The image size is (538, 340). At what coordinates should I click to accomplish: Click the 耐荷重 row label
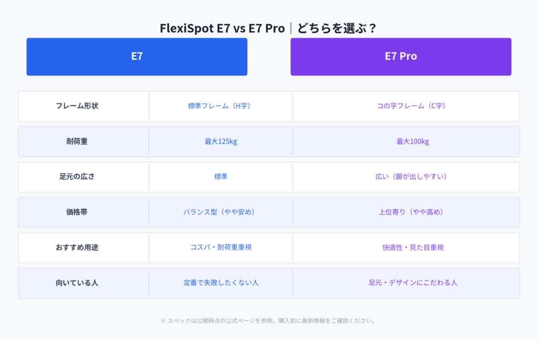(x=77, y=141)
